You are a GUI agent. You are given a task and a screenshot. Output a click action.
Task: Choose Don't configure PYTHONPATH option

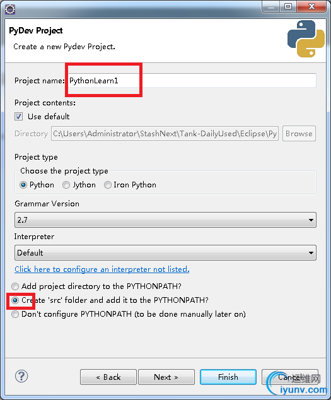click(x=15, y=314)
